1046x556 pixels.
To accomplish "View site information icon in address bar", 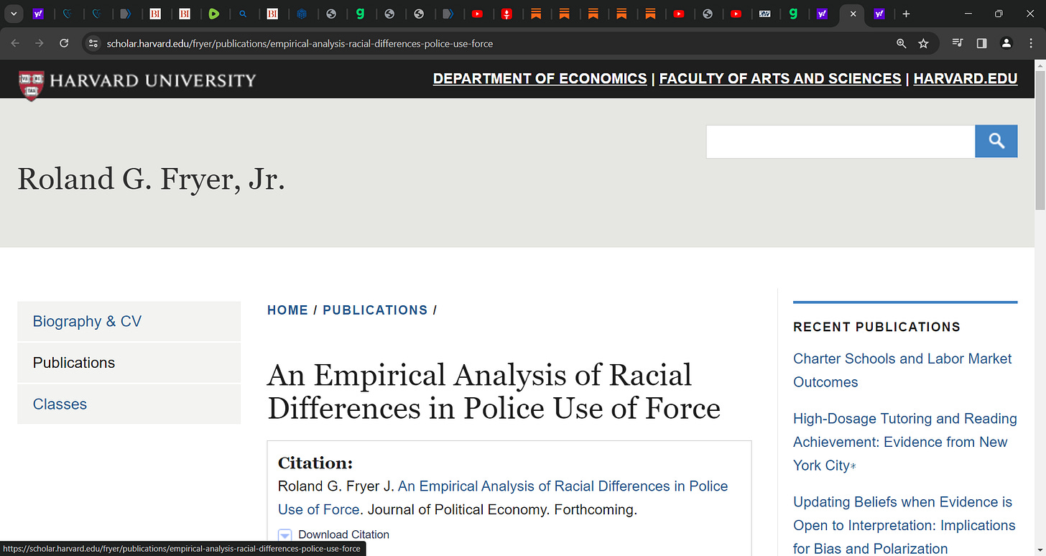I will click(x=93, y=43).
